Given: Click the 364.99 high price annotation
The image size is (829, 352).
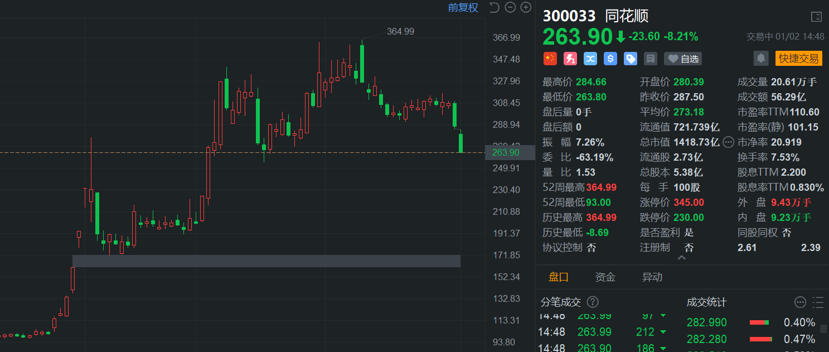Looking at the screenshot, I should [x=400, y=31].
